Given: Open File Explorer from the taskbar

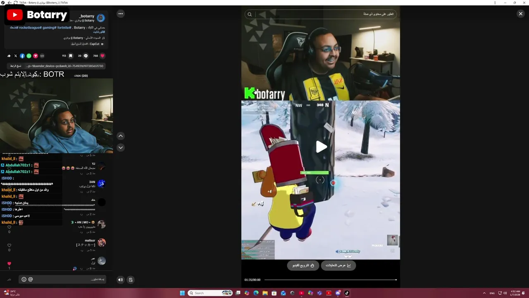Looking at the screenshot, I should [x=265, y=293].
